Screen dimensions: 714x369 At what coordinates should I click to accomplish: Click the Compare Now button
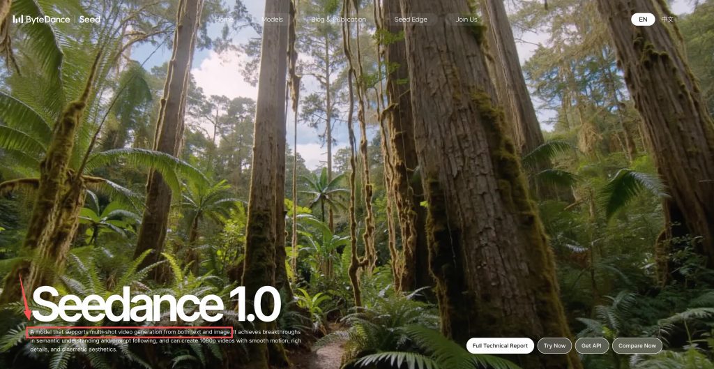tap(637, 346)
